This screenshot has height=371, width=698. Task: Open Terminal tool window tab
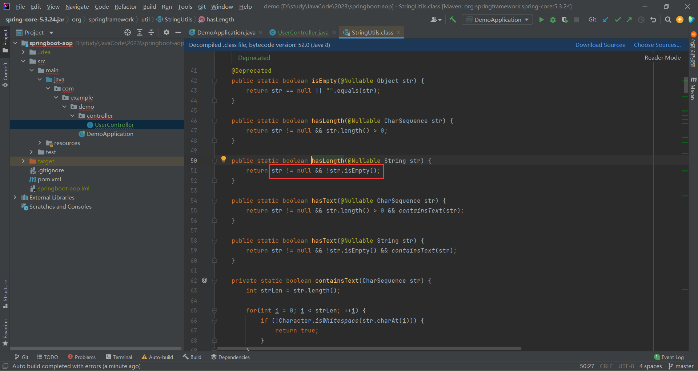point(119,357)
